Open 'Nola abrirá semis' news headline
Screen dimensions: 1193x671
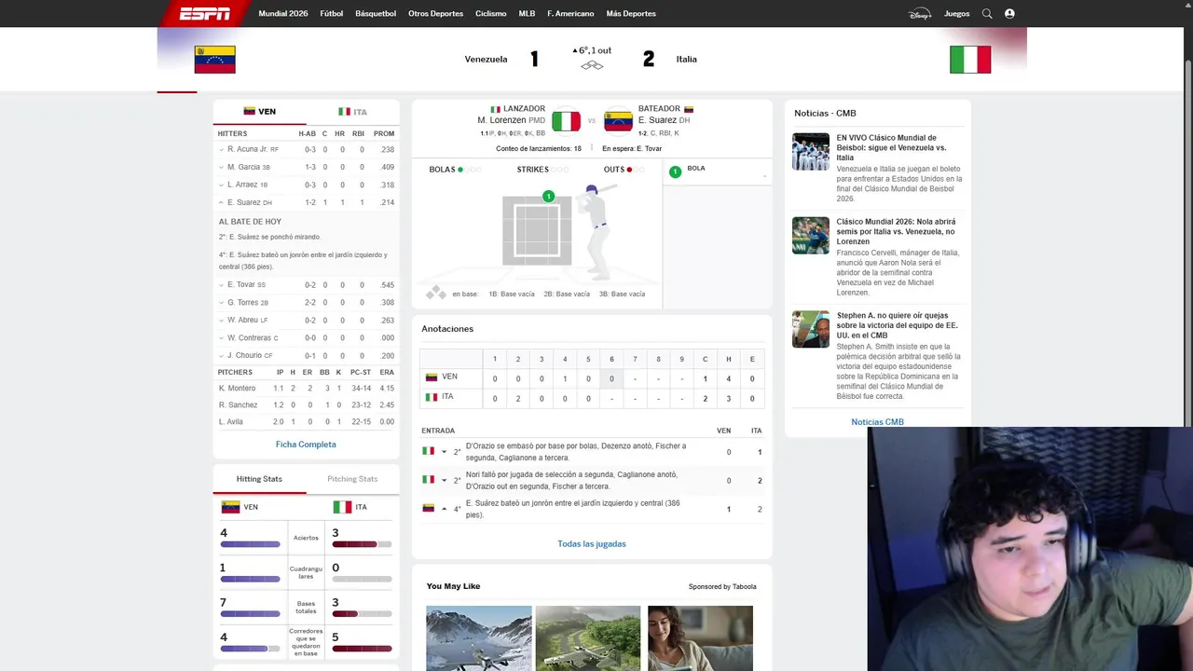tap(896, 232)
